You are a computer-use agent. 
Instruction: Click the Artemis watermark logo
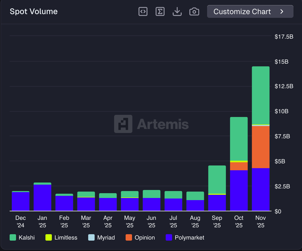click(x=123, y=124)
